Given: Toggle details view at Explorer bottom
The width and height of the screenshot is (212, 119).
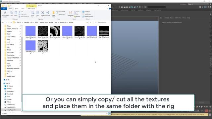Looking at the screenshot, I should (x=107, y=114).
